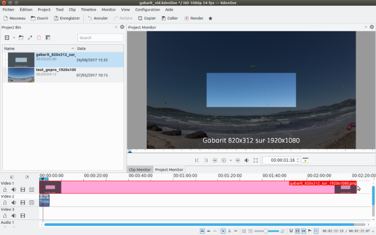Viewport: 376px width, 235px height.
Task: Hide video on the Video 2 track
Action: [22, 203]
